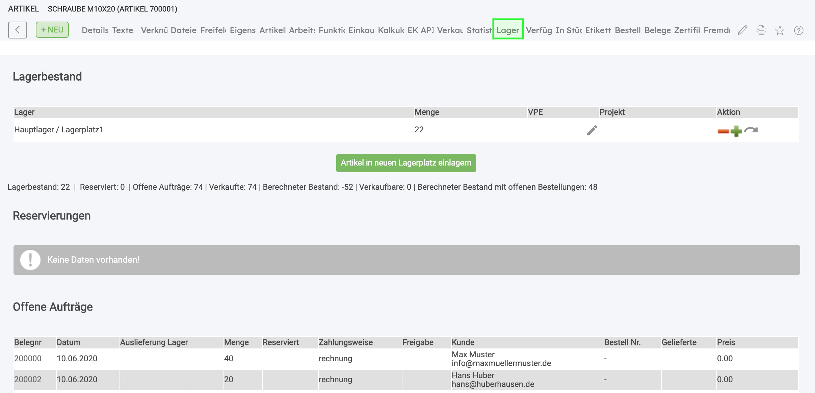The height and width of the screenshot is (393, 815).
Task: Click the Menge column header in Lagerbestand
Action: point(427,112)
